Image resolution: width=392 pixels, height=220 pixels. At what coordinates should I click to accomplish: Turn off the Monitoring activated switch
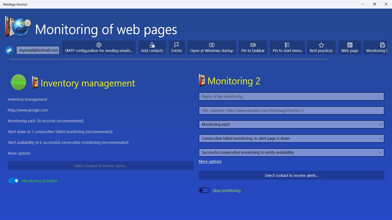[13, 181]
